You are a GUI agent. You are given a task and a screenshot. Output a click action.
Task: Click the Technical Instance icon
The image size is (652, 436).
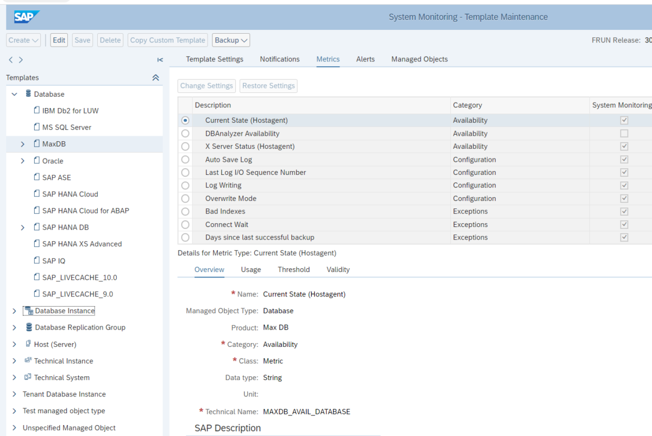pos(27,361)
